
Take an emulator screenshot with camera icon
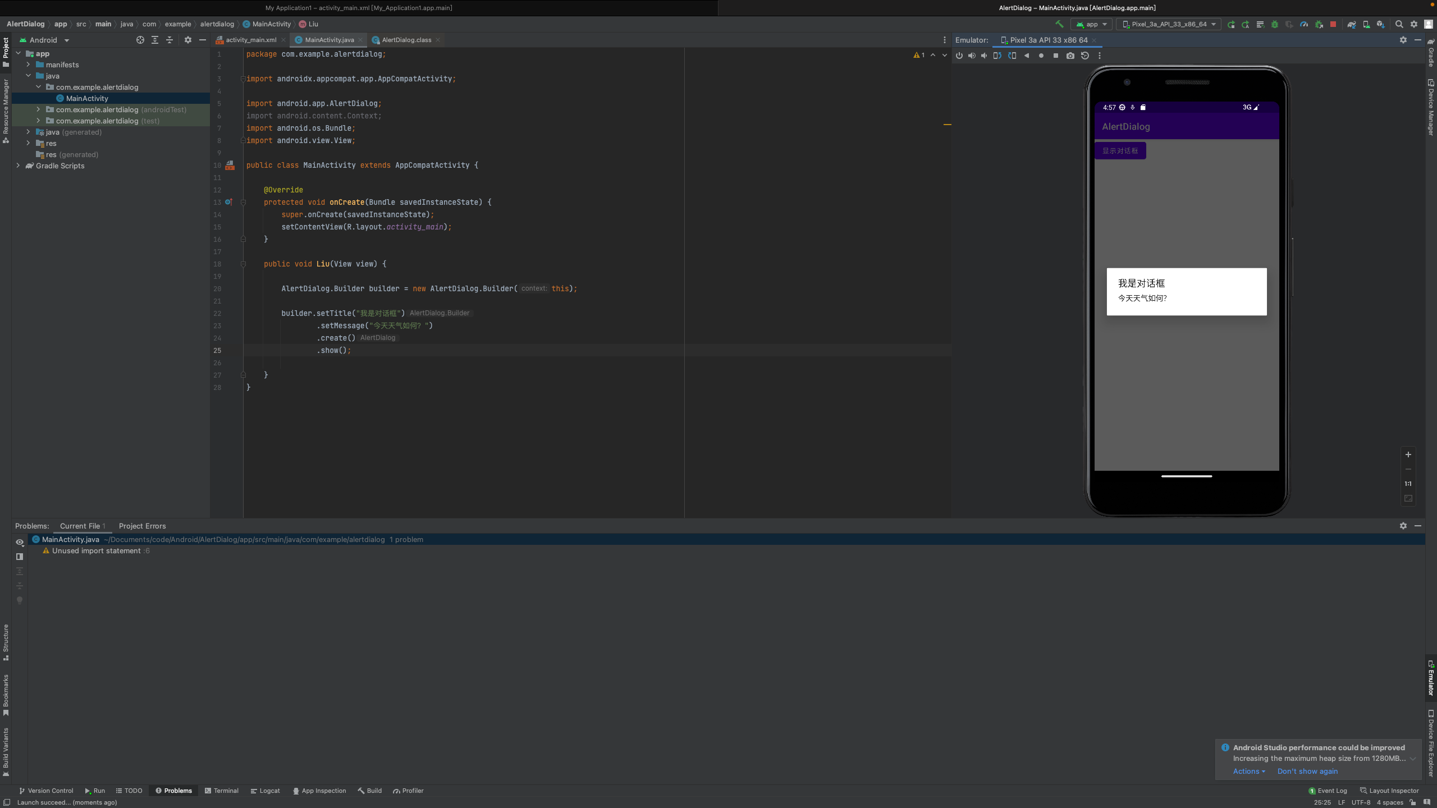point(1070,56)
